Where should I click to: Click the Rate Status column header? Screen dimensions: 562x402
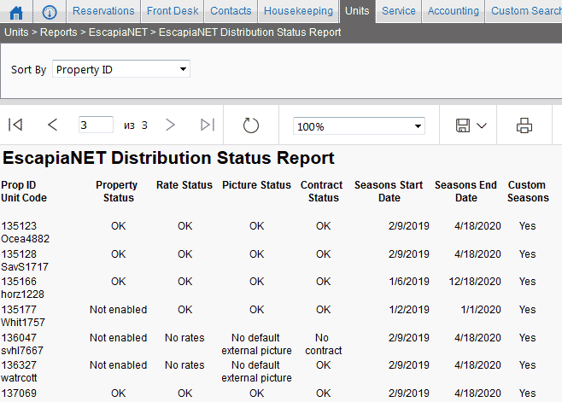[184, 185]
